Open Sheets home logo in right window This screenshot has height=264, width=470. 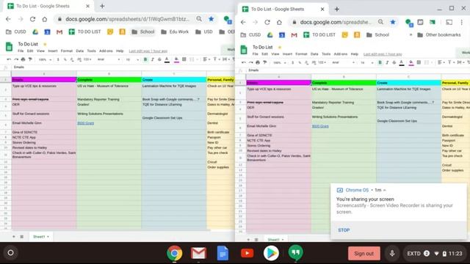244,50
